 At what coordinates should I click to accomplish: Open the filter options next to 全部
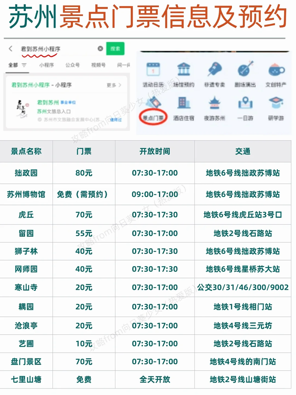(x=24, y=65)
